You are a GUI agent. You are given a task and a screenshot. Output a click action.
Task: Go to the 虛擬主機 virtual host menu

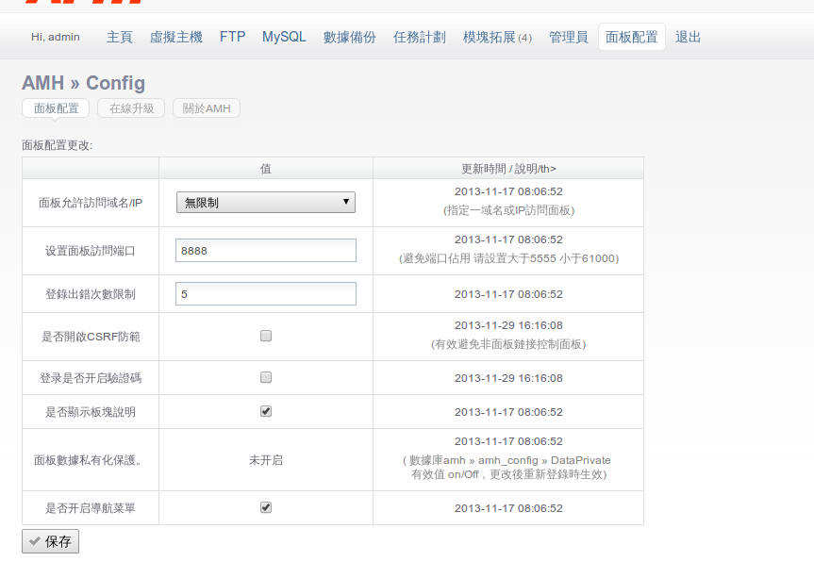coord(176,38)
